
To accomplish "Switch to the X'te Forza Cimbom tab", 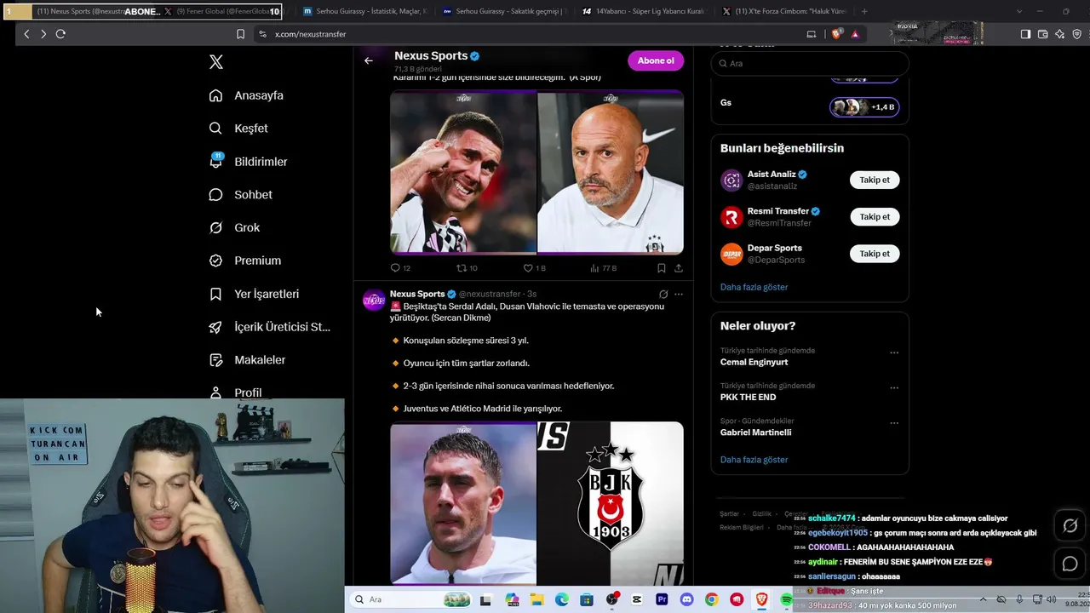I will 783,12.
